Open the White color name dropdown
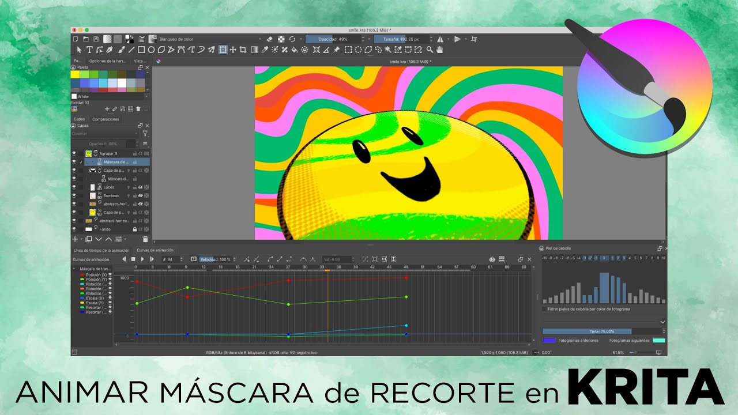Screen dimensions: 738x415 146,96
